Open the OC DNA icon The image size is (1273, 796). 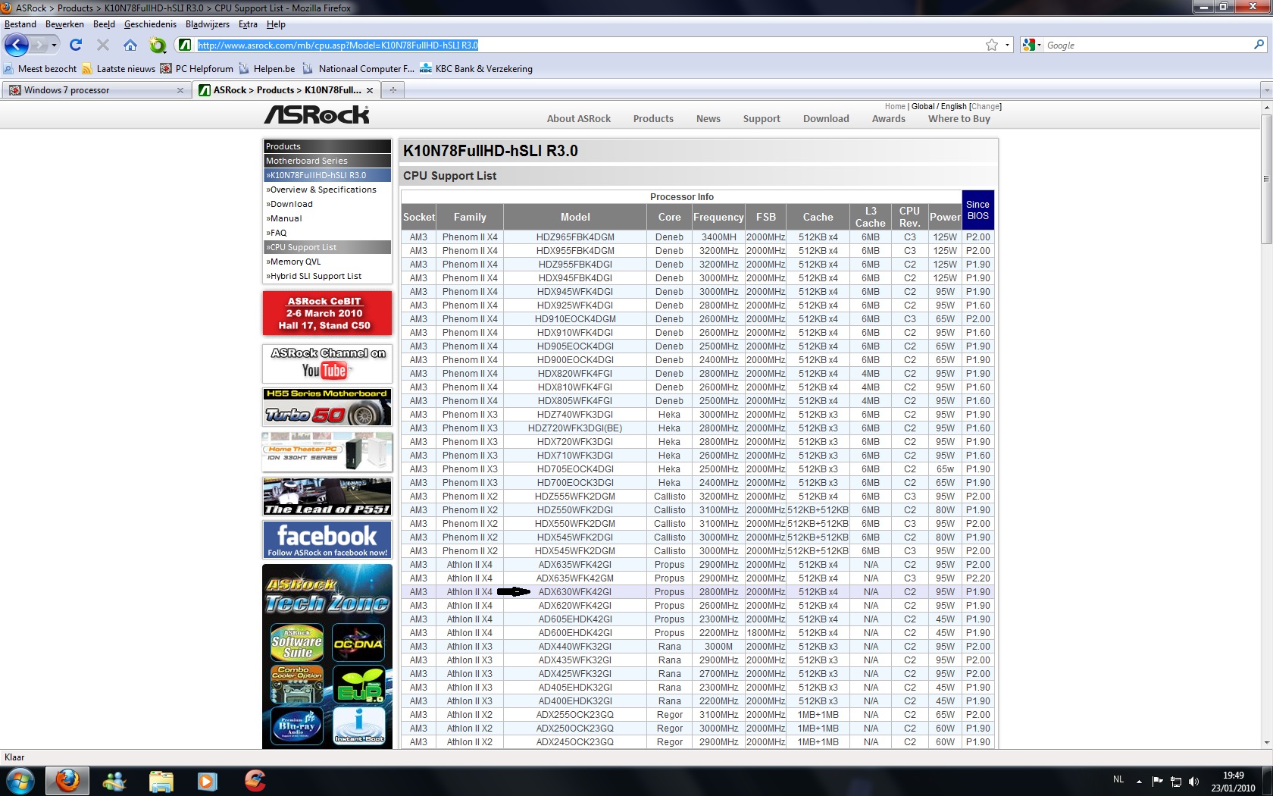pos(358,643)
